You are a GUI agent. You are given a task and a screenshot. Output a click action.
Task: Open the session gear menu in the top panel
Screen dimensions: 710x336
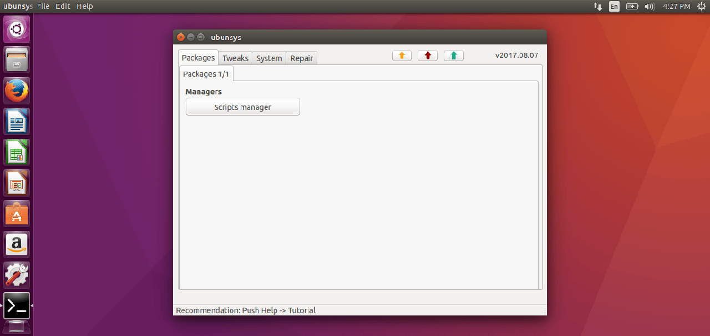(701, 7)
